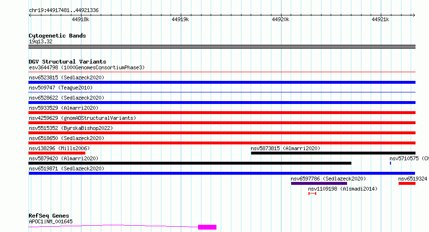Click the 44921k ruler tick label
429x232 pixels.
tap(380, 19)
